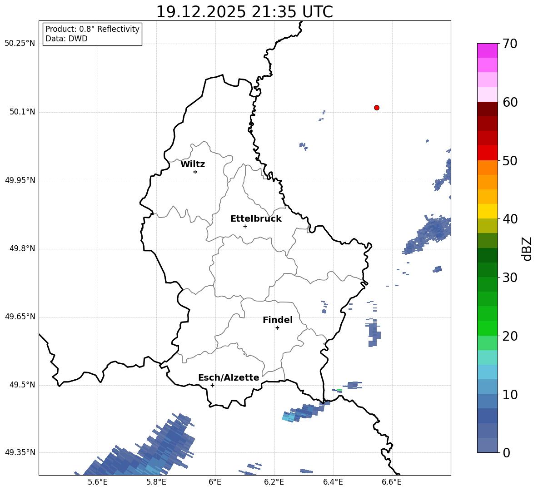Click the 5.6°E longitude label

[x=98, y=482]
